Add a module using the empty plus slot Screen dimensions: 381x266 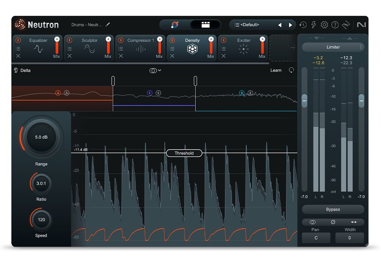click(283, 48)
